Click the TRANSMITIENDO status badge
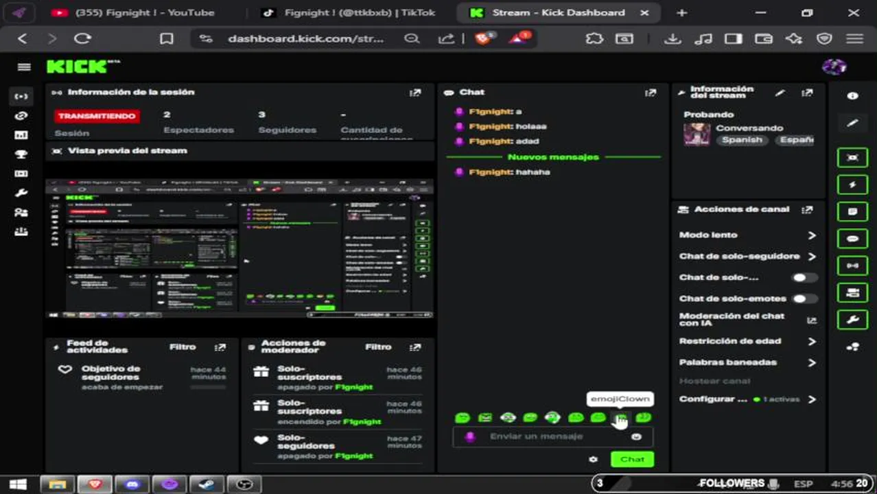The width and height of the screenshot is (877, 494). (x=97, y=116)
